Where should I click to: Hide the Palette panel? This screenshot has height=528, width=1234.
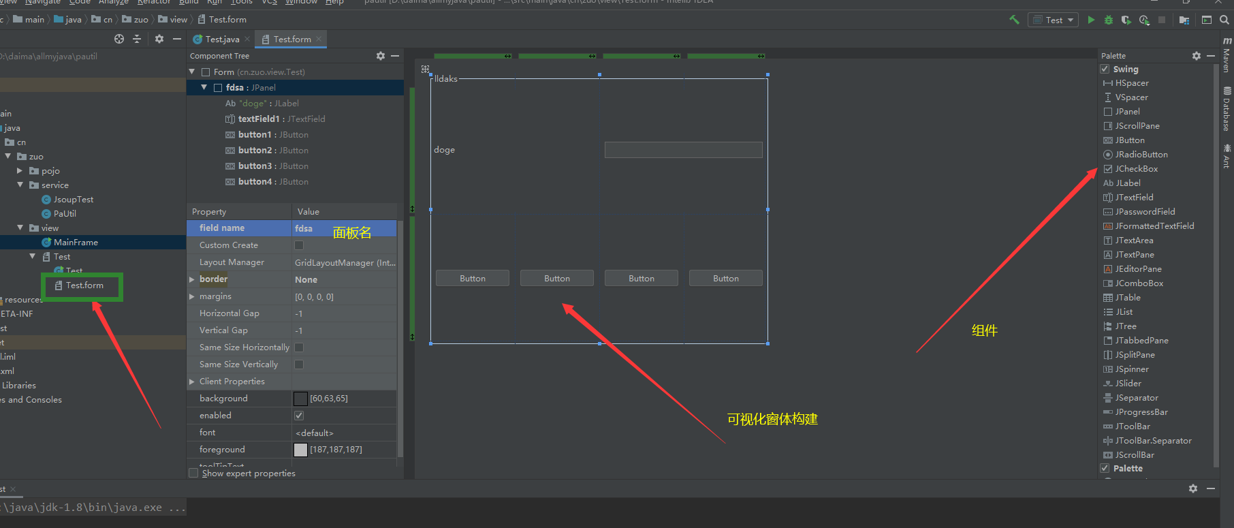[1211, 56]
